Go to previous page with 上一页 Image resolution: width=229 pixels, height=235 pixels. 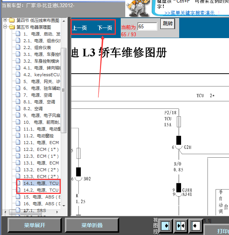pyautogui.click(x=80, y=28)
